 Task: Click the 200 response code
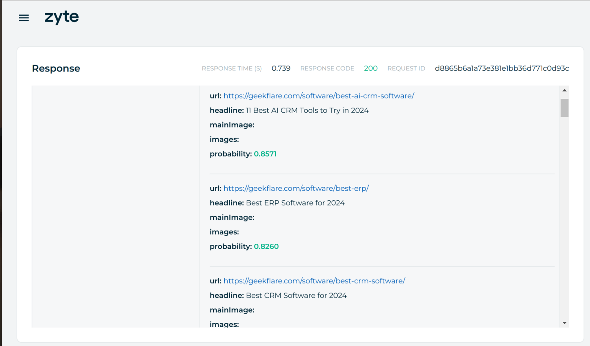(x=371, y=68)
